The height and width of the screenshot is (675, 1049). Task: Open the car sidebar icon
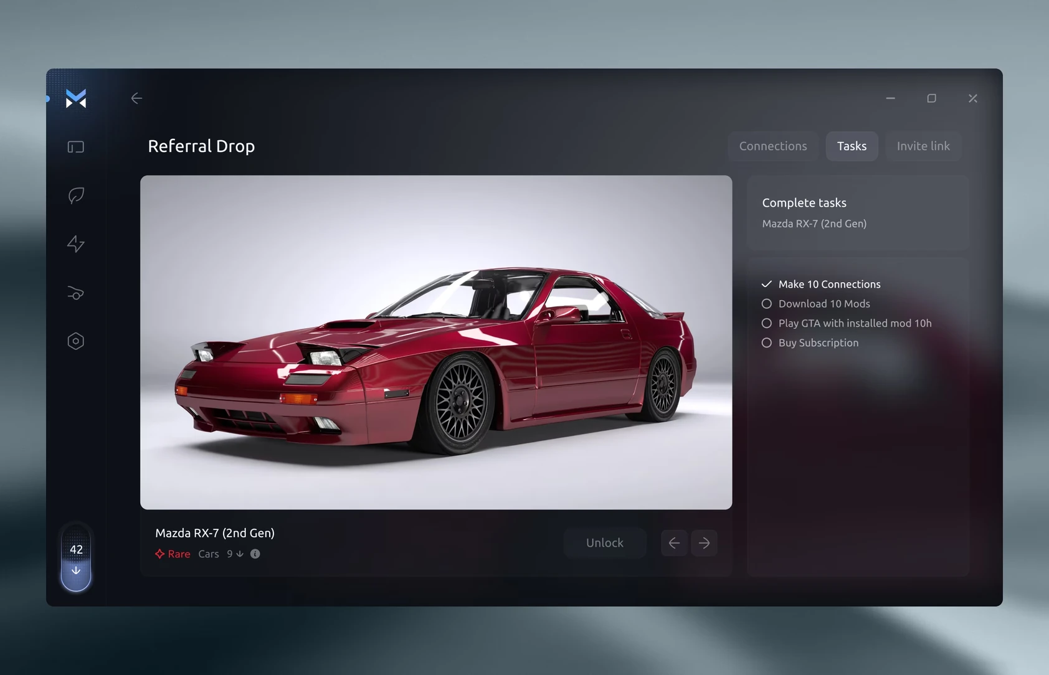[x=76, y=293]
